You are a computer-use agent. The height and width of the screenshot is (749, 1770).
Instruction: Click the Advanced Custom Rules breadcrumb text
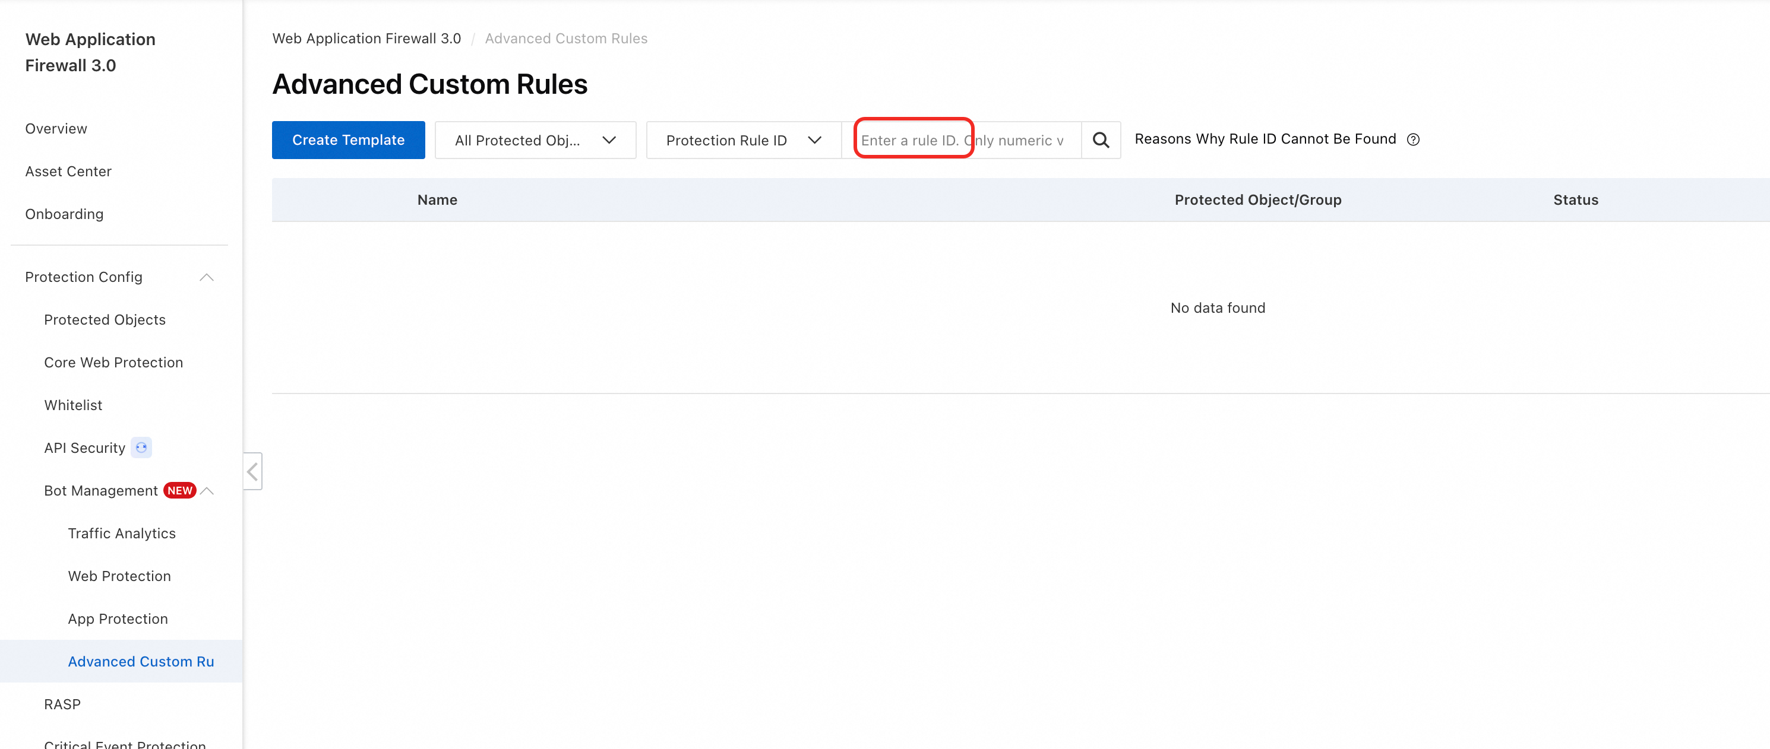point(566,39)
